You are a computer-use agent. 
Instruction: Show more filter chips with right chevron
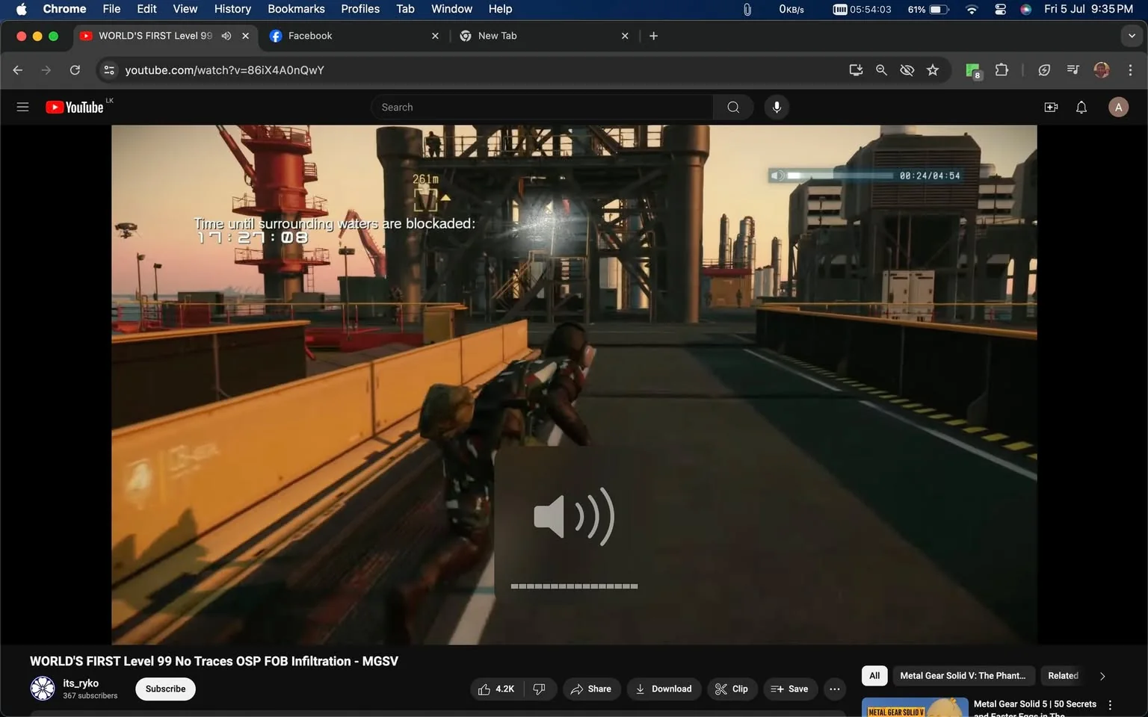(x=1102, y=676)
